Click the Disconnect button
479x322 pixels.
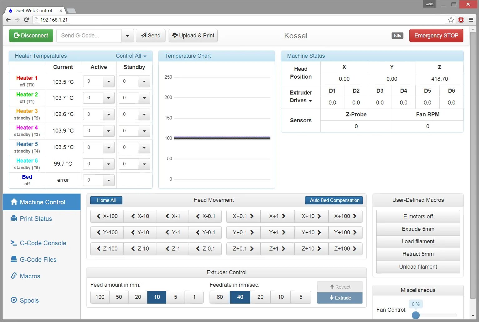(31, 36)
